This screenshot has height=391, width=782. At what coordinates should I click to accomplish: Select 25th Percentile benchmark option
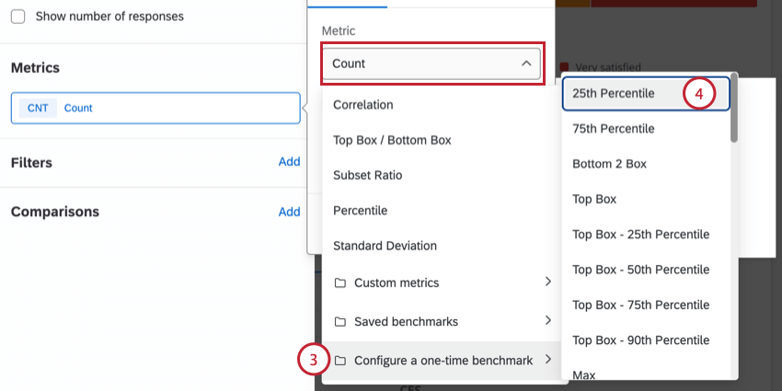click(614, 93)
